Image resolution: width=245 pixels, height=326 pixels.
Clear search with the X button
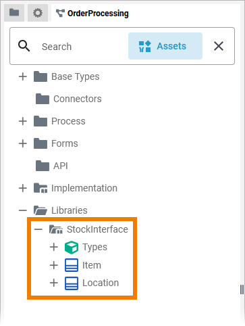click(x=219, y=46)
